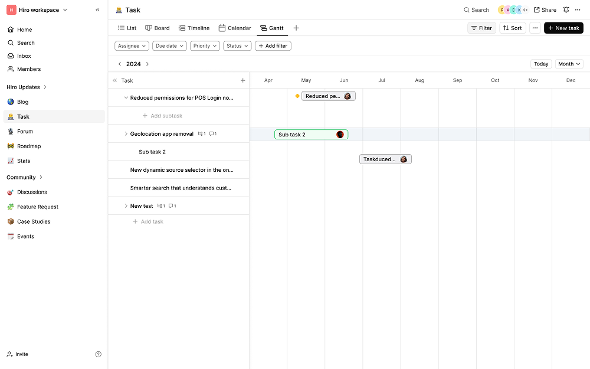
Task: Collapse the Reduced permissions task row
Action: pos(126,98)
